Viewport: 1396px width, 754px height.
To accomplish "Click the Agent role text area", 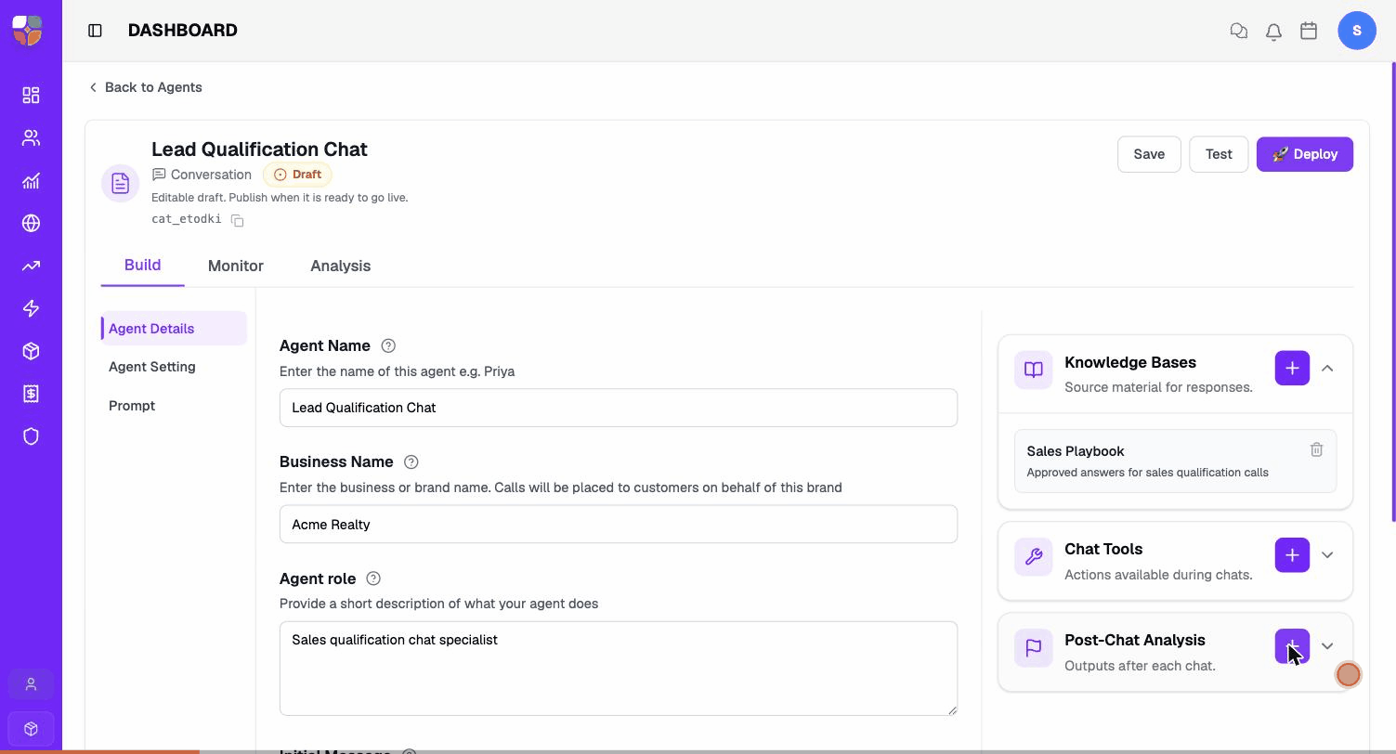I will point(619,669).
